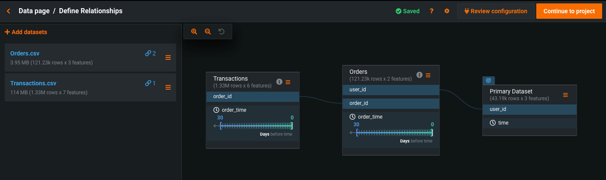Open the Orders.csv hamburger menu
This screenshot has width=606, height=180.
point(168,58)
